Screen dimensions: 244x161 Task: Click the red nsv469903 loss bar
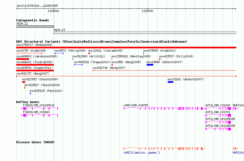(22, 59)
